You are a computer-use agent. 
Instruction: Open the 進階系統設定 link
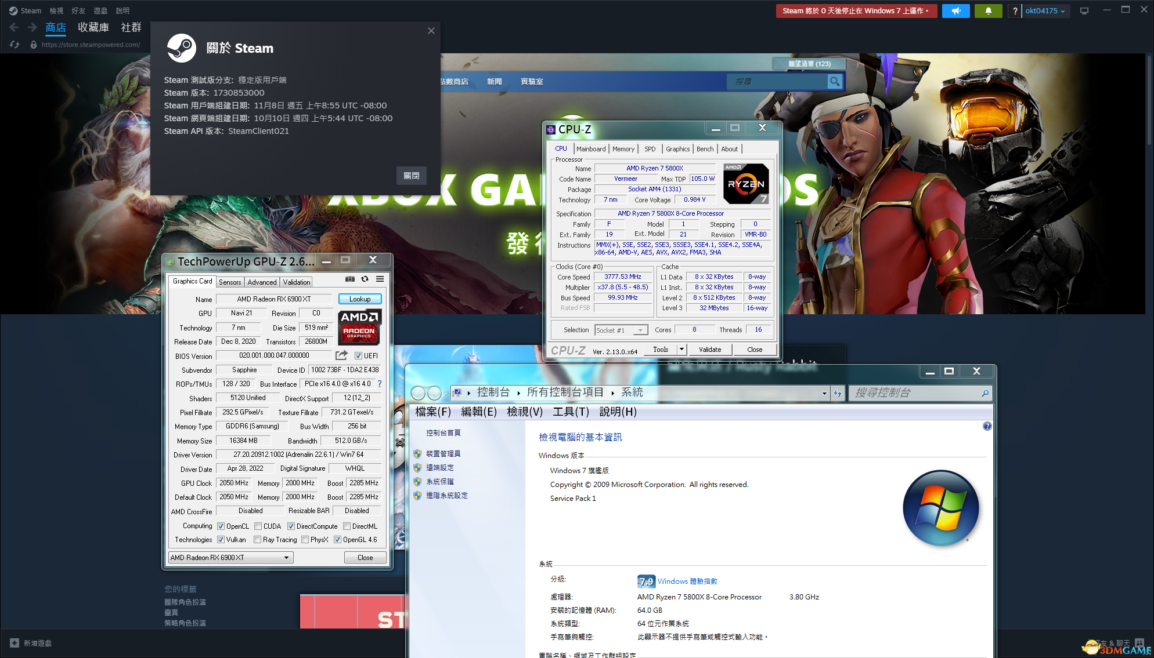pyautogui.click(x=446, y=496)
